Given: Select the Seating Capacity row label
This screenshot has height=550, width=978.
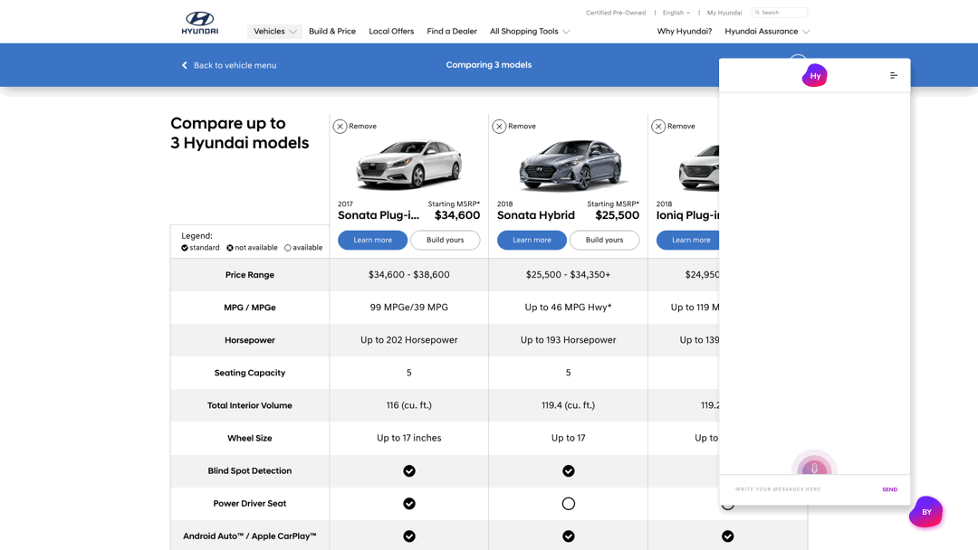Looking at the screenshot, I should pos(250,373).
